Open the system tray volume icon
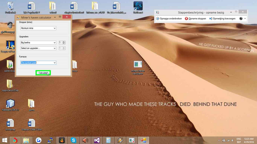The height and width of the screenshot is (144, 257). pyautogui.click(x=233, y=140)
